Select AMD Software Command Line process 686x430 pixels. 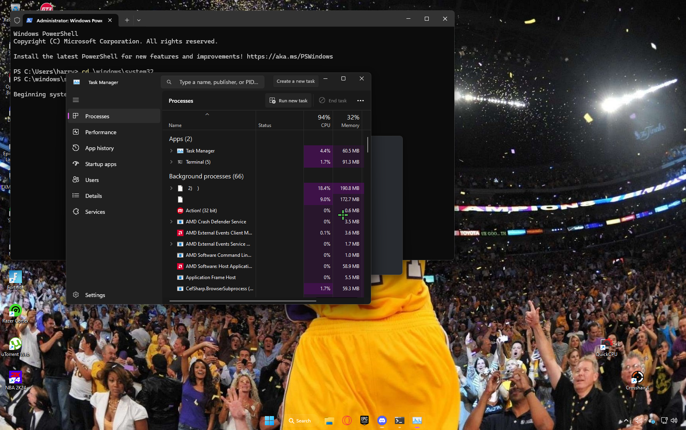[263, 255]
